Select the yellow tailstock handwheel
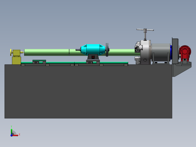 coord(11,52)
